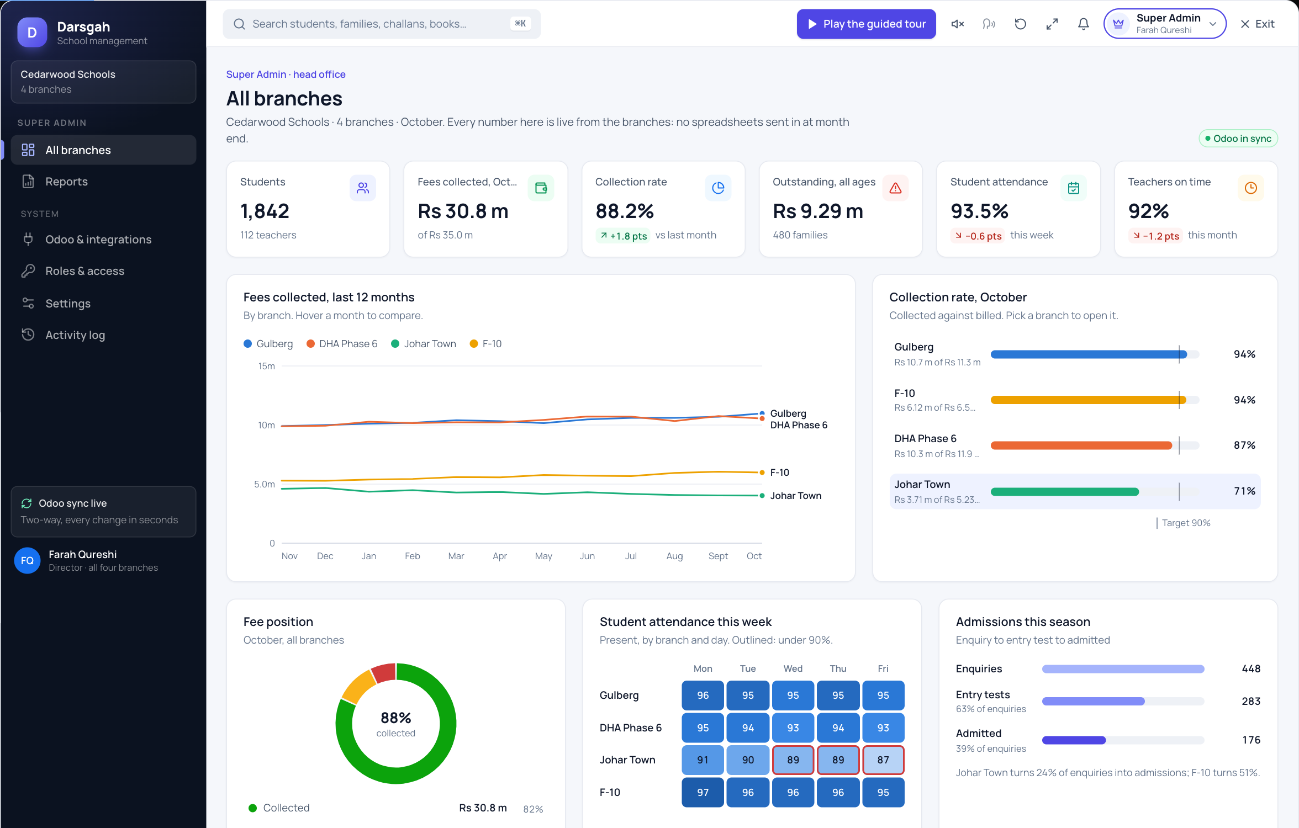
Task: Click the DHA Phase 6 collection rate bar
Action: 1095,445
